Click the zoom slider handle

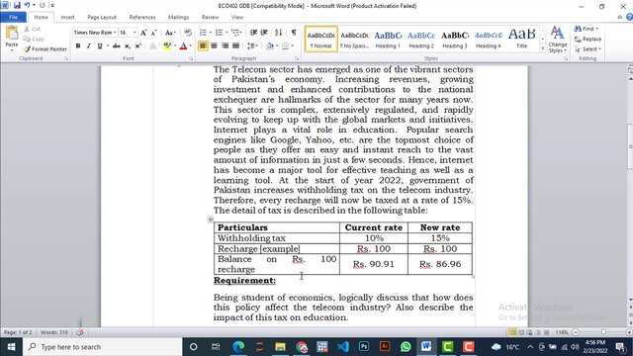[x=603, y=332]
